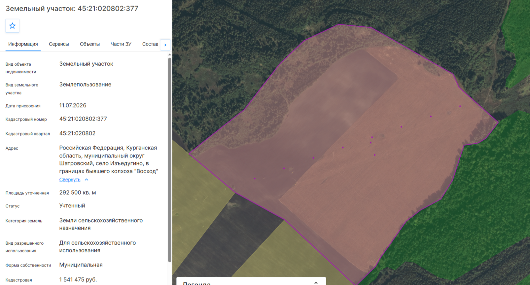The height and width of the screenshot is (285, 530).
Task: Show more tabs with the right arrow
Action: coord(165,45)
